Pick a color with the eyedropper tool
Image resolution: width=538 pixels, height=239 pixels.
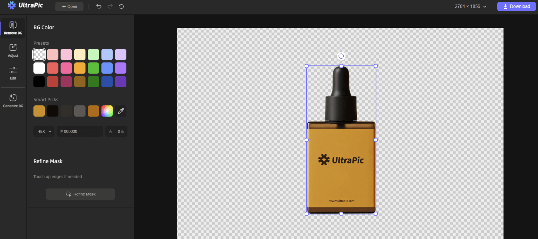[x=121, y=111]
